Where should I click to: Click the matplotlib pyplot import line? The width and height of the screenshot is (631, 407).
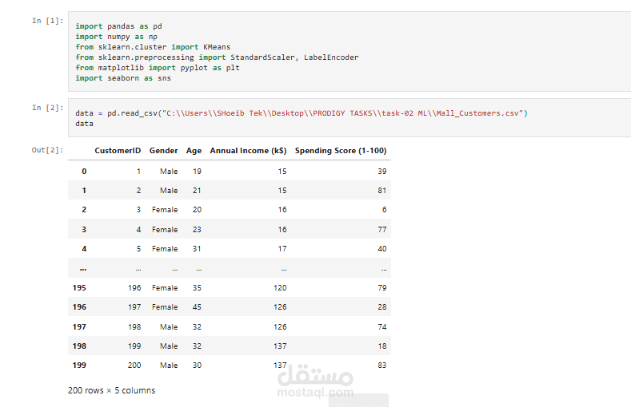pyautogui.click(x=158, y=68)
